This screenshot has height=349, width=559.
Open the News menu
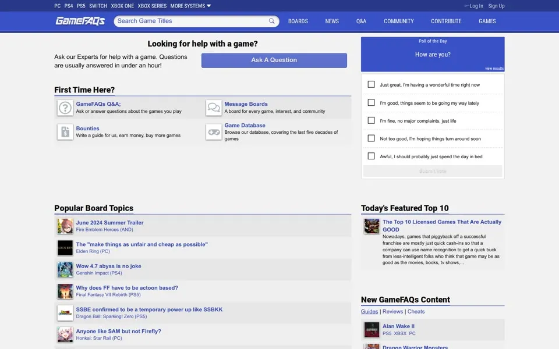pos(332,21)
